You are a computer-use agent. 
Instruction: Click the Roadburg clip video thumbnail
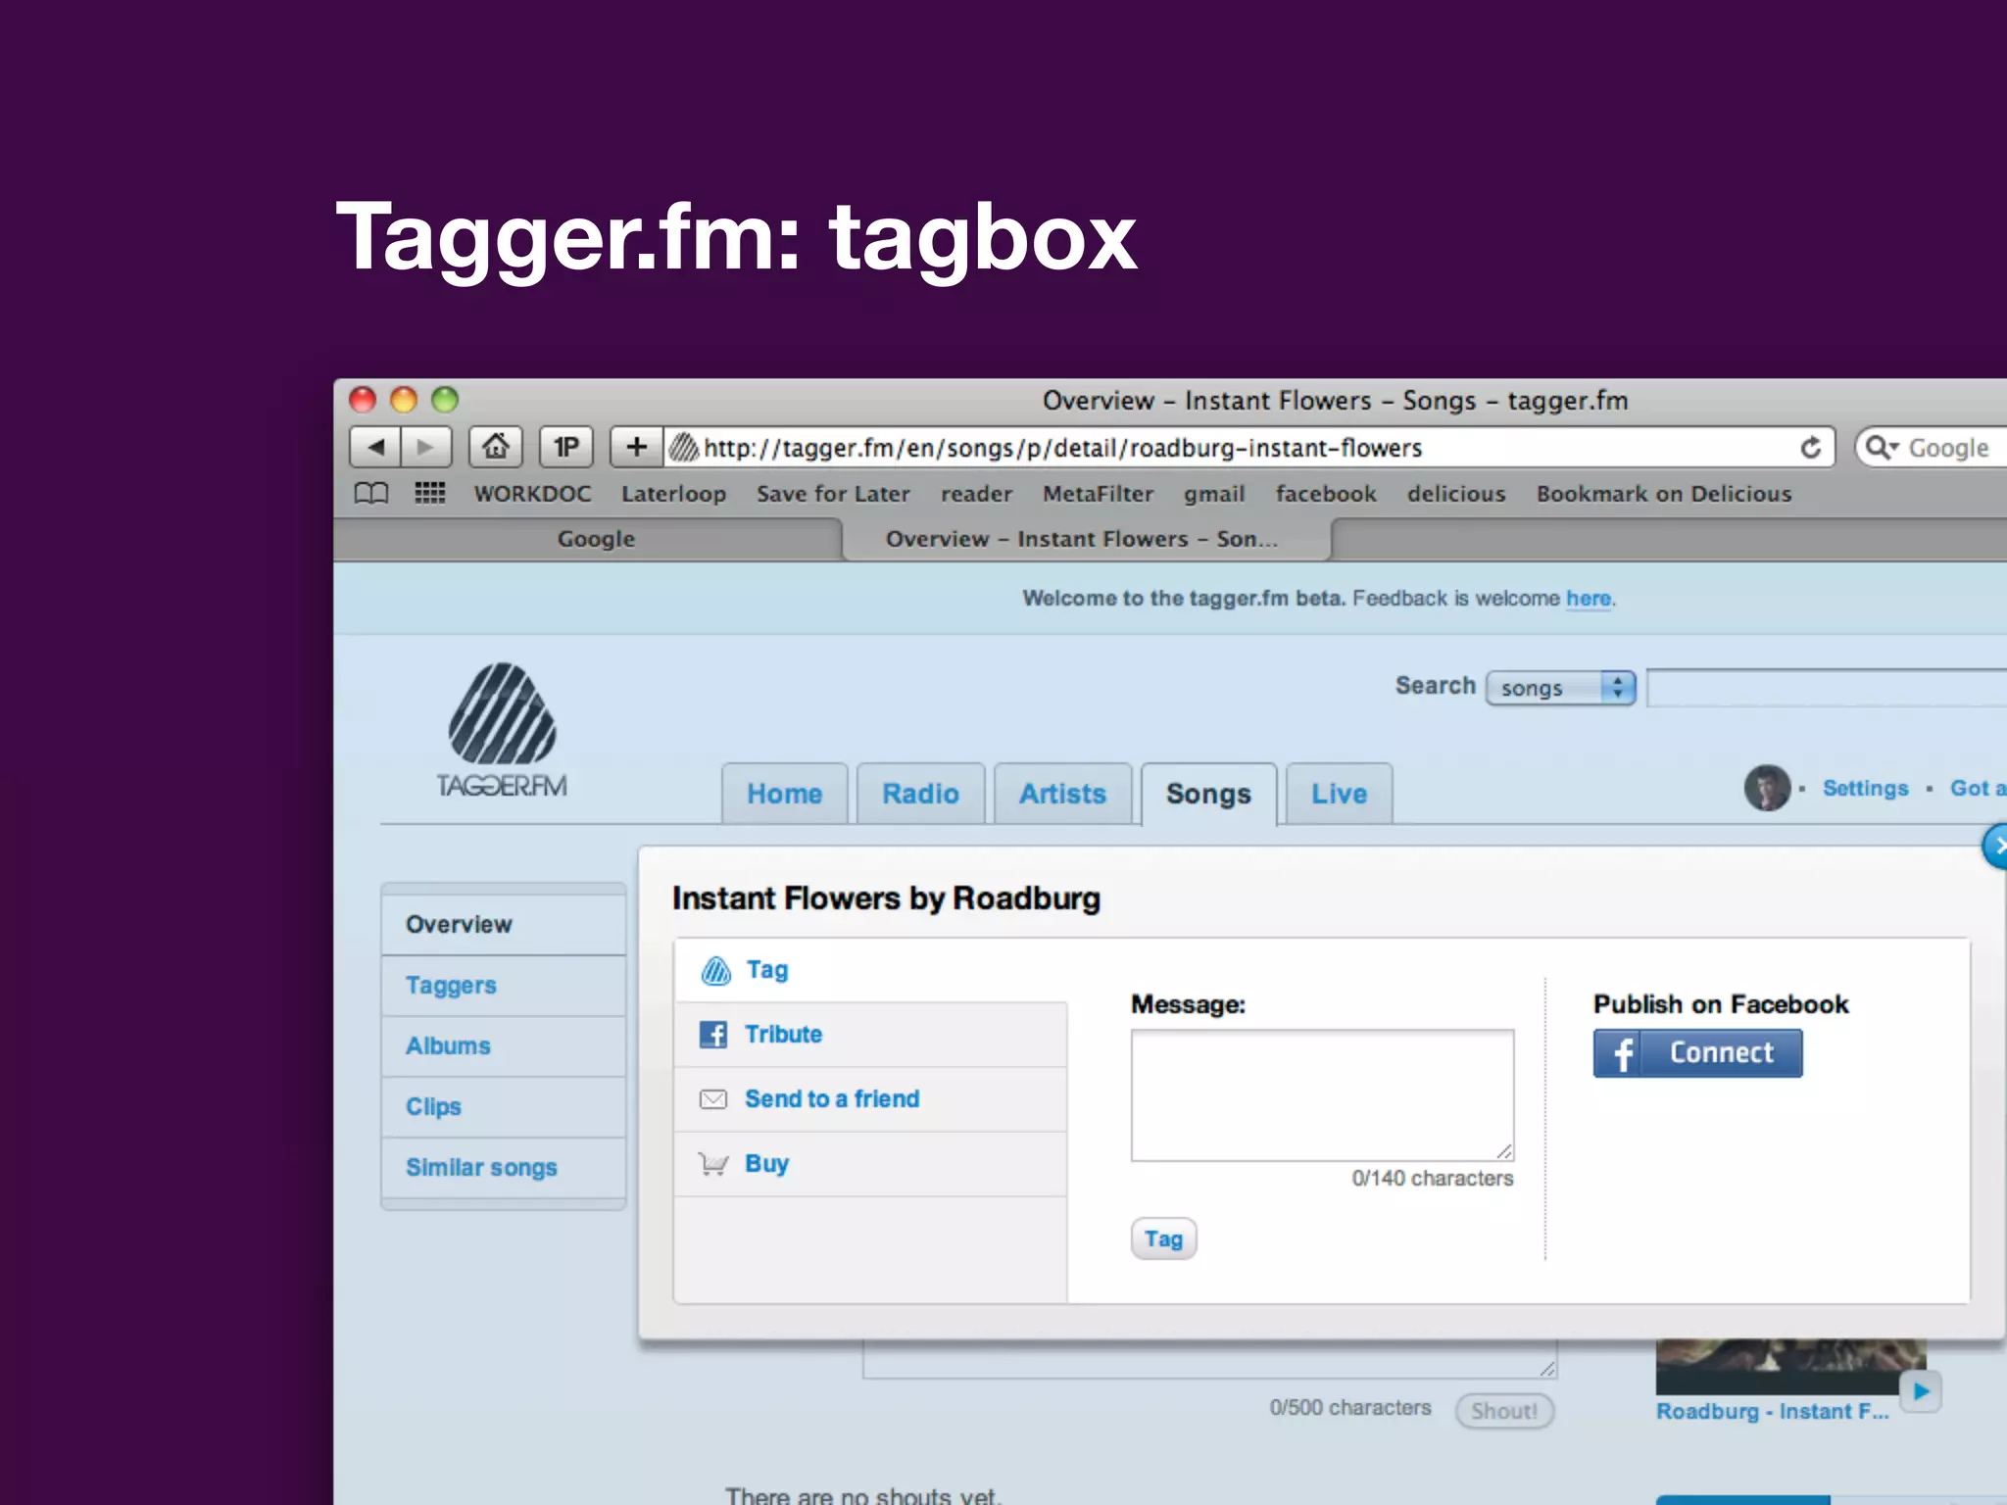pos(1790,1368)
